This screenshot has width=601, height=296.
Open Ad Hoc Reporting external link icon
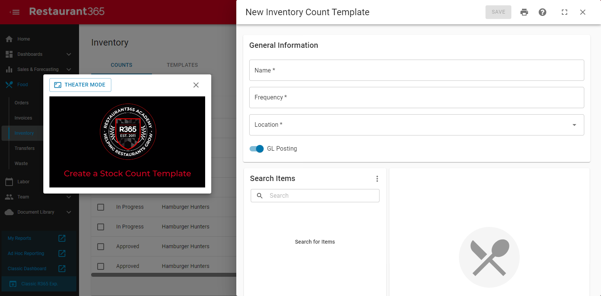click(62, 253)
